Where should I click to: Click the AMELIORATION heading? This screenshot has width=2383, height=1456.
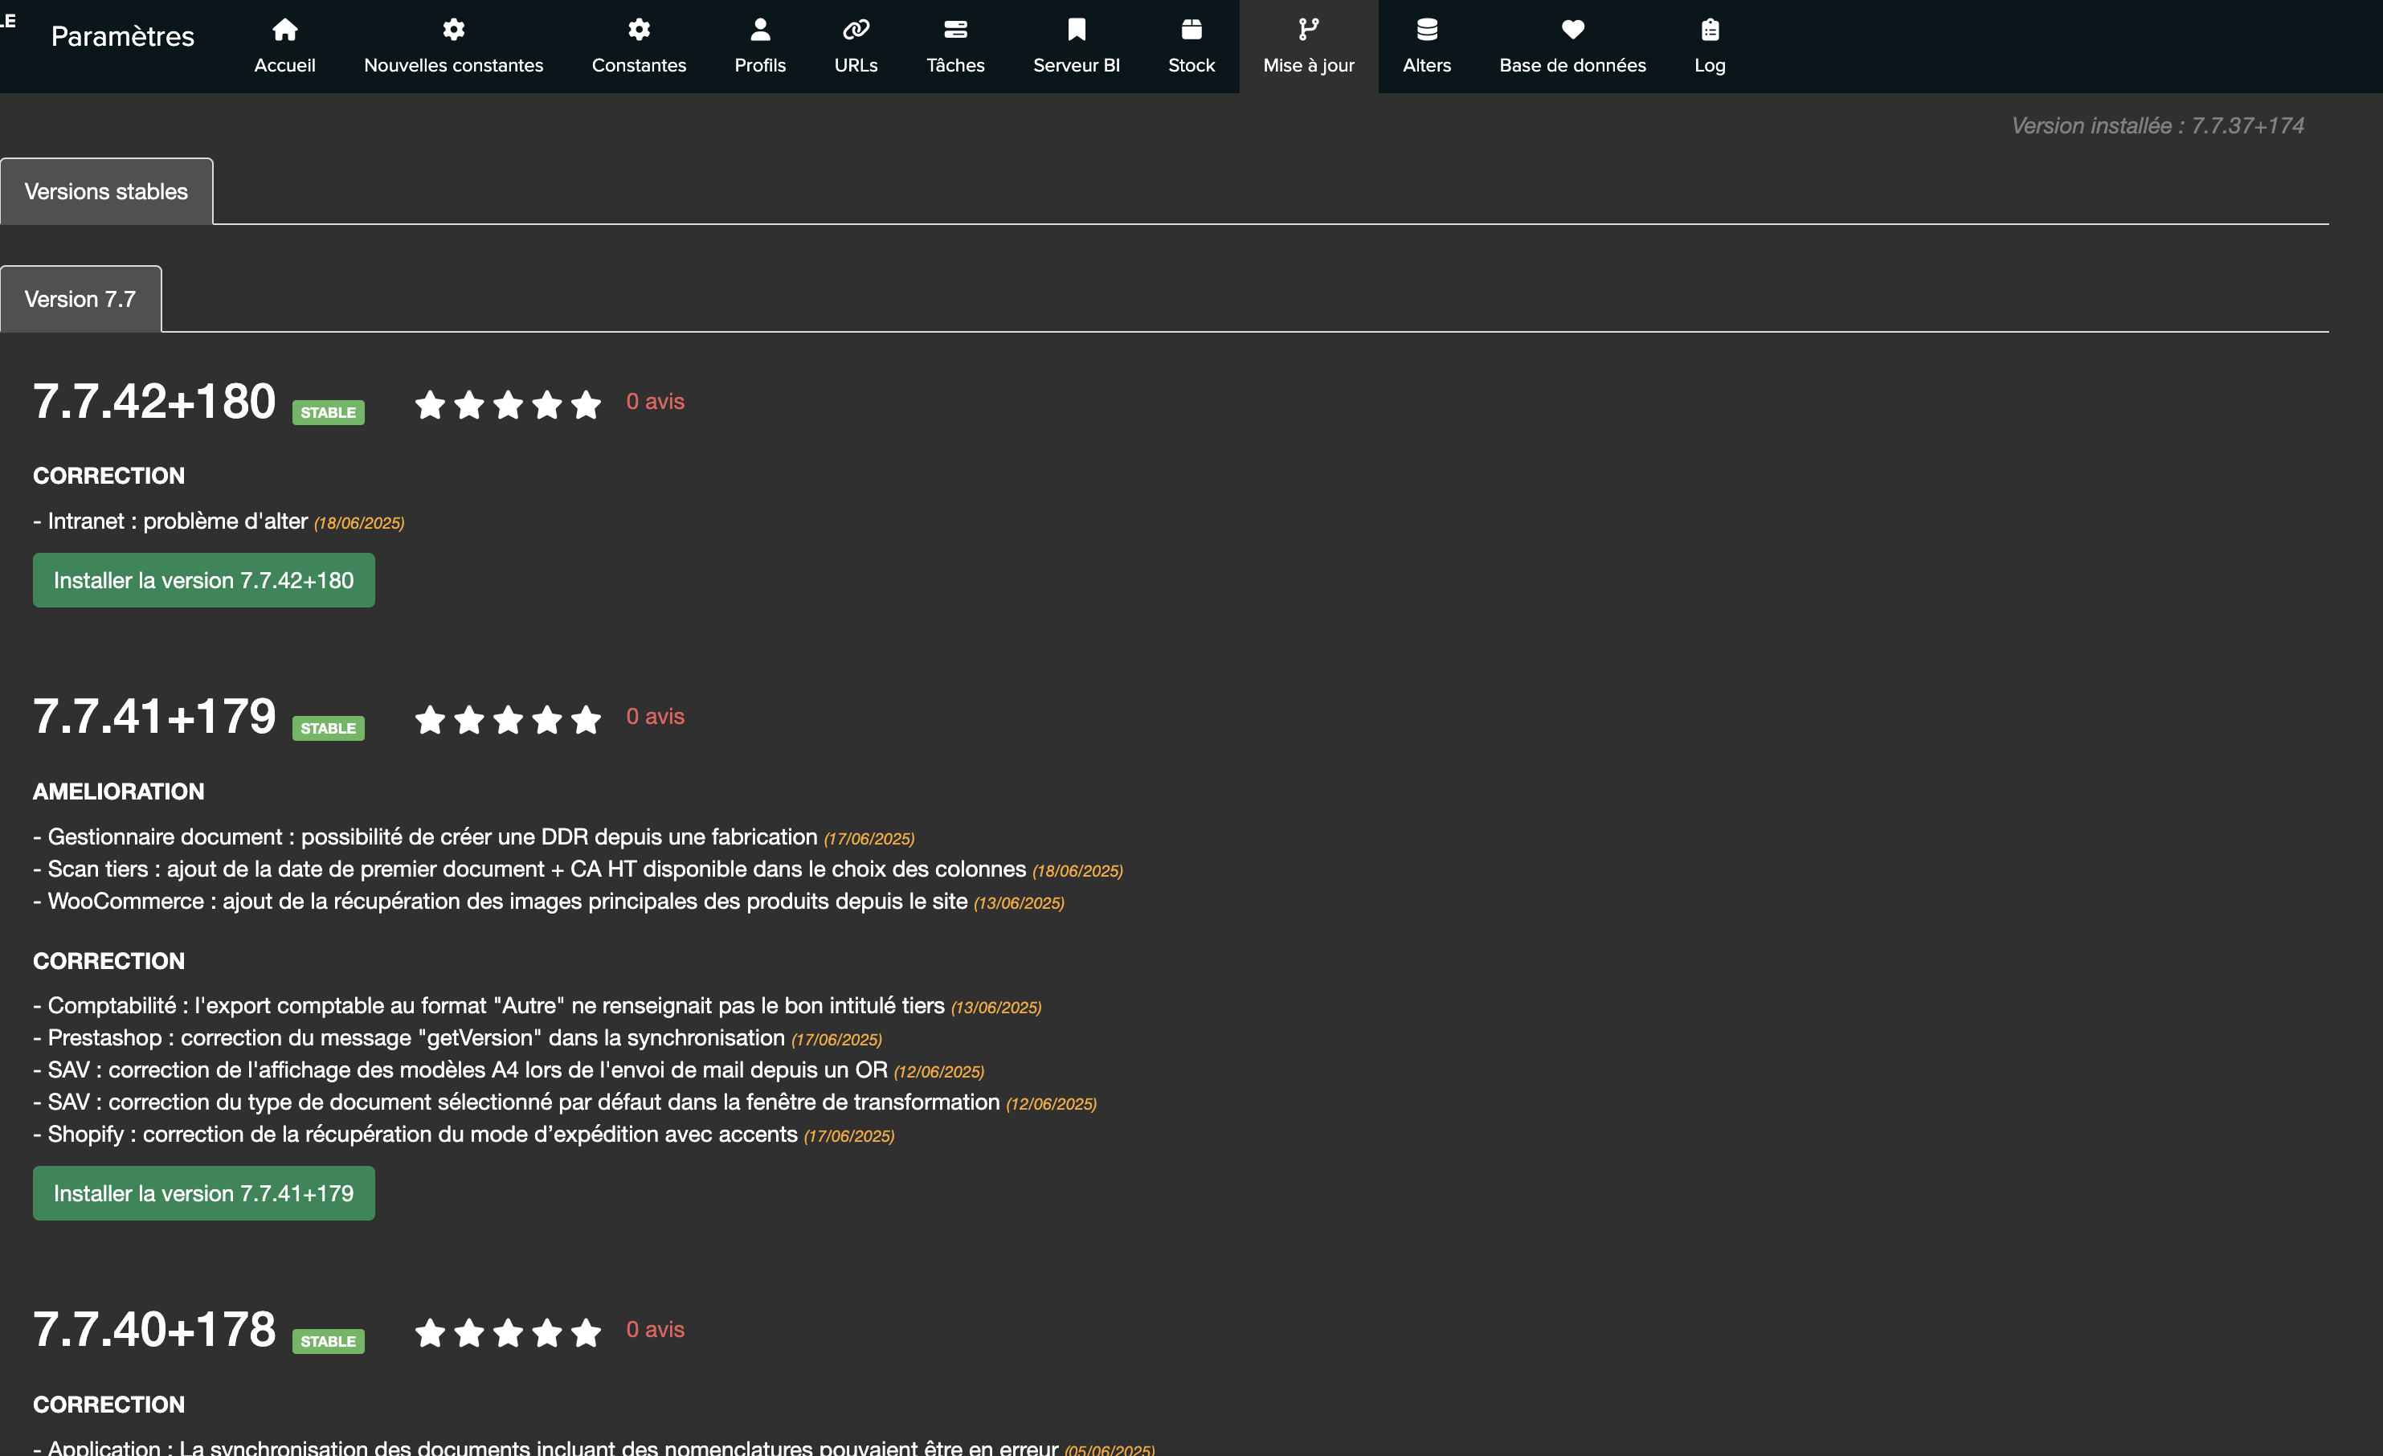click(x=119, y=791)
